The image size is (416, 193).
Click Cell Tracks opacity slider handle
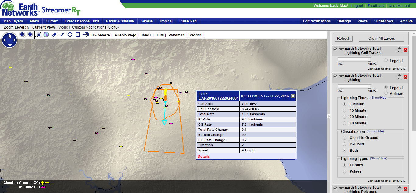369,60
